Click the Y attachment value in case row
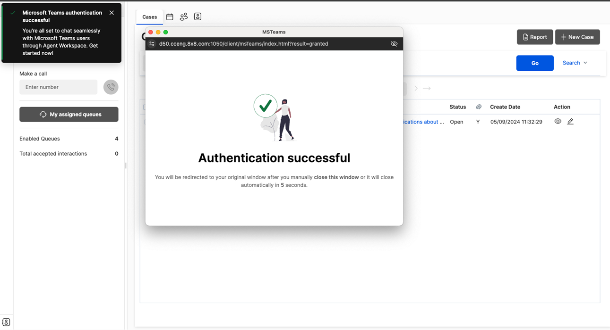This screenshot has height=330, width=610. point(478,122)
